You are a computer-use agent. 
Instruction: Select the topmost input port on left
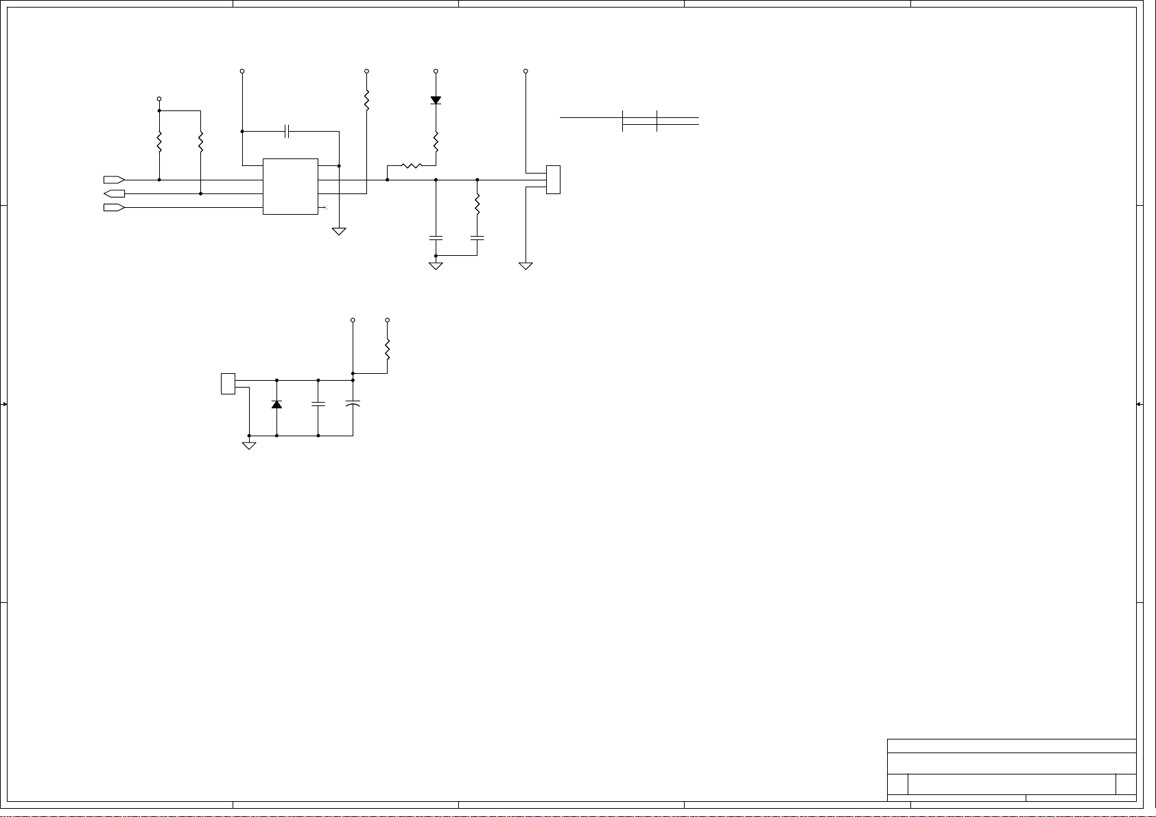point(114,180)
